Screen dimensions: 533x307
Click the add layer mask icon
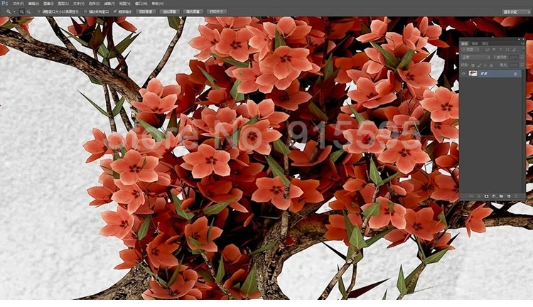coord(486,196)
